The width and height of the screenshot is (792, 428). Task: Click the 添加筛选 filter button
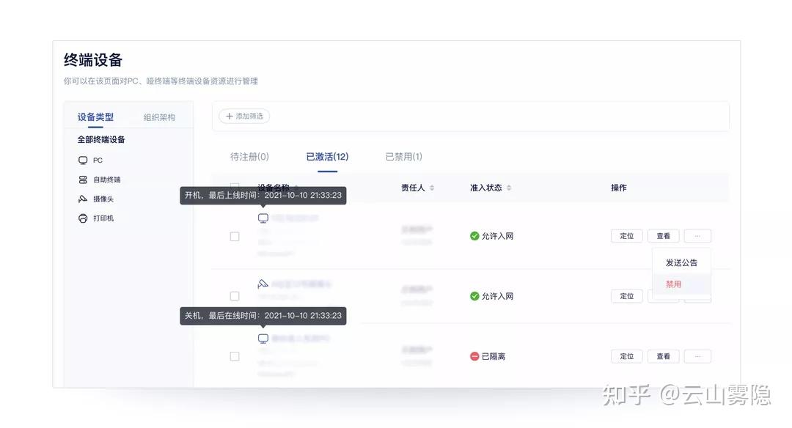point(244,117)
